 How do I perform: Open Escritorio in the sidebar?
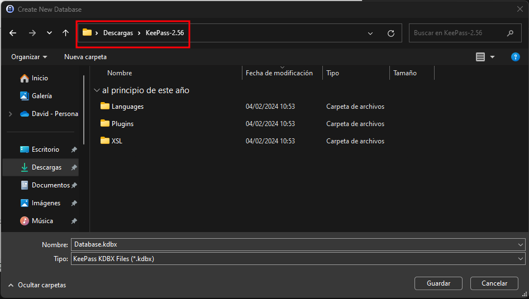[x=45, y=149]
